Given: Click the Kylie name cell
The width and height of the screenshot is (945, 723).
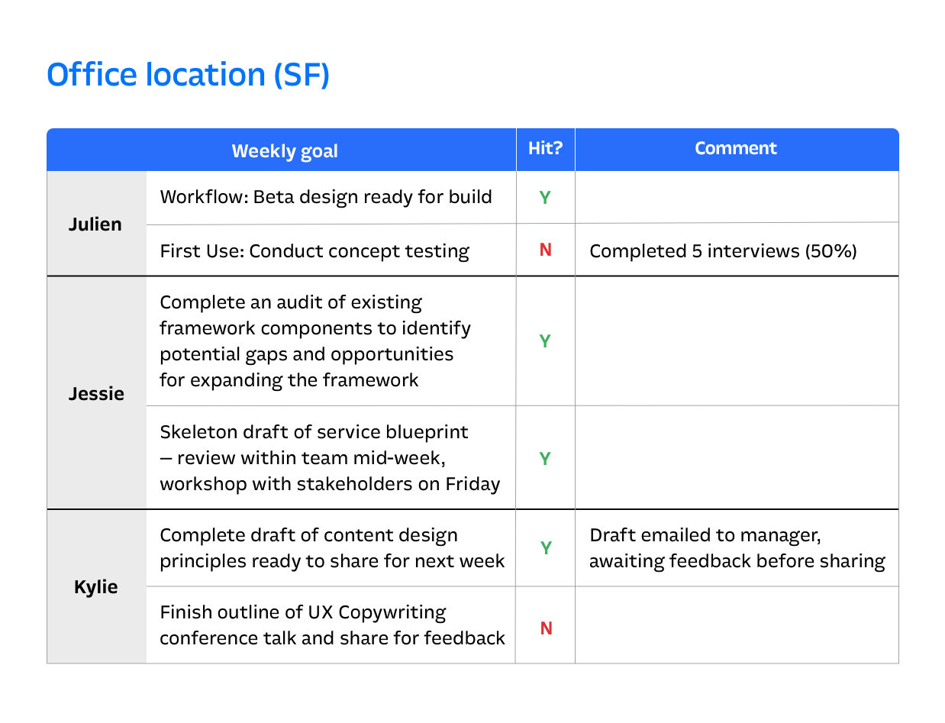Looking at the screenshot, I should click(96, 587).
